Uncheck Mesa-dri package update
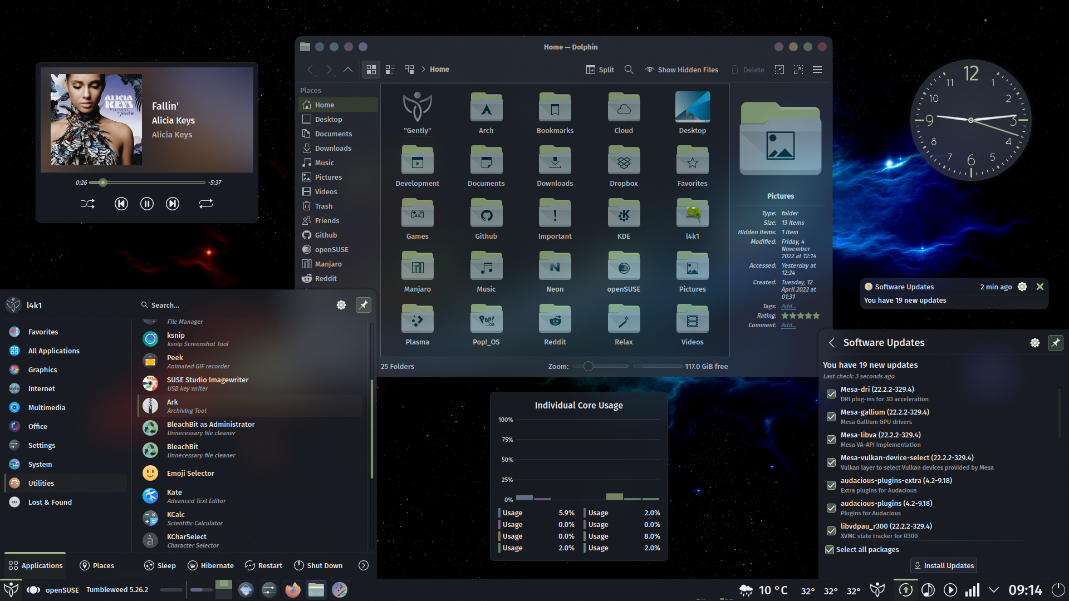Image resolution: width=1069 pixels, height=601 pixels. tap(831, 394)
